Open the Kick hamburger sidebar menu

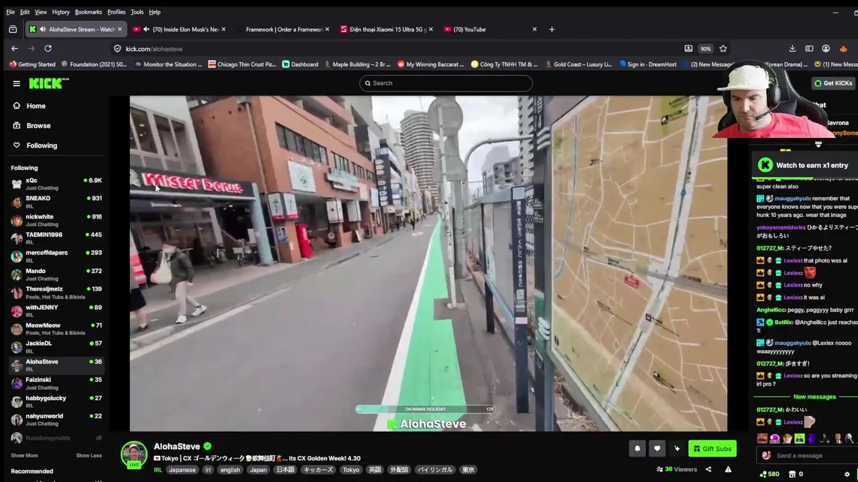16,83
